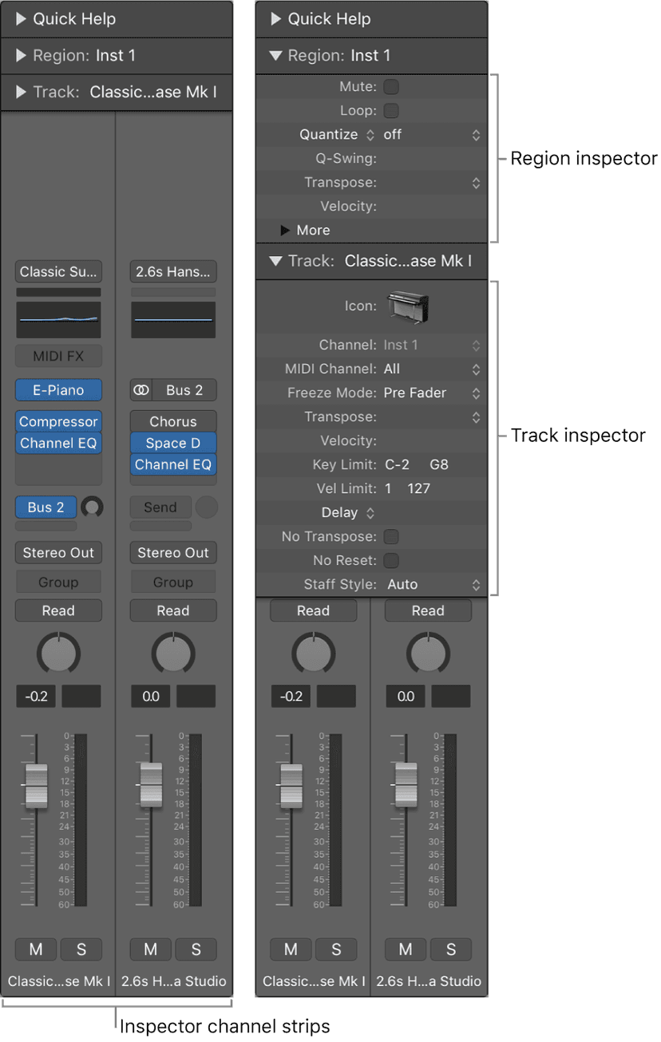This screenshot has height=1042, width=661.
Task: Open the Quantize value pop-up showing off
Action: click(432, 135)
